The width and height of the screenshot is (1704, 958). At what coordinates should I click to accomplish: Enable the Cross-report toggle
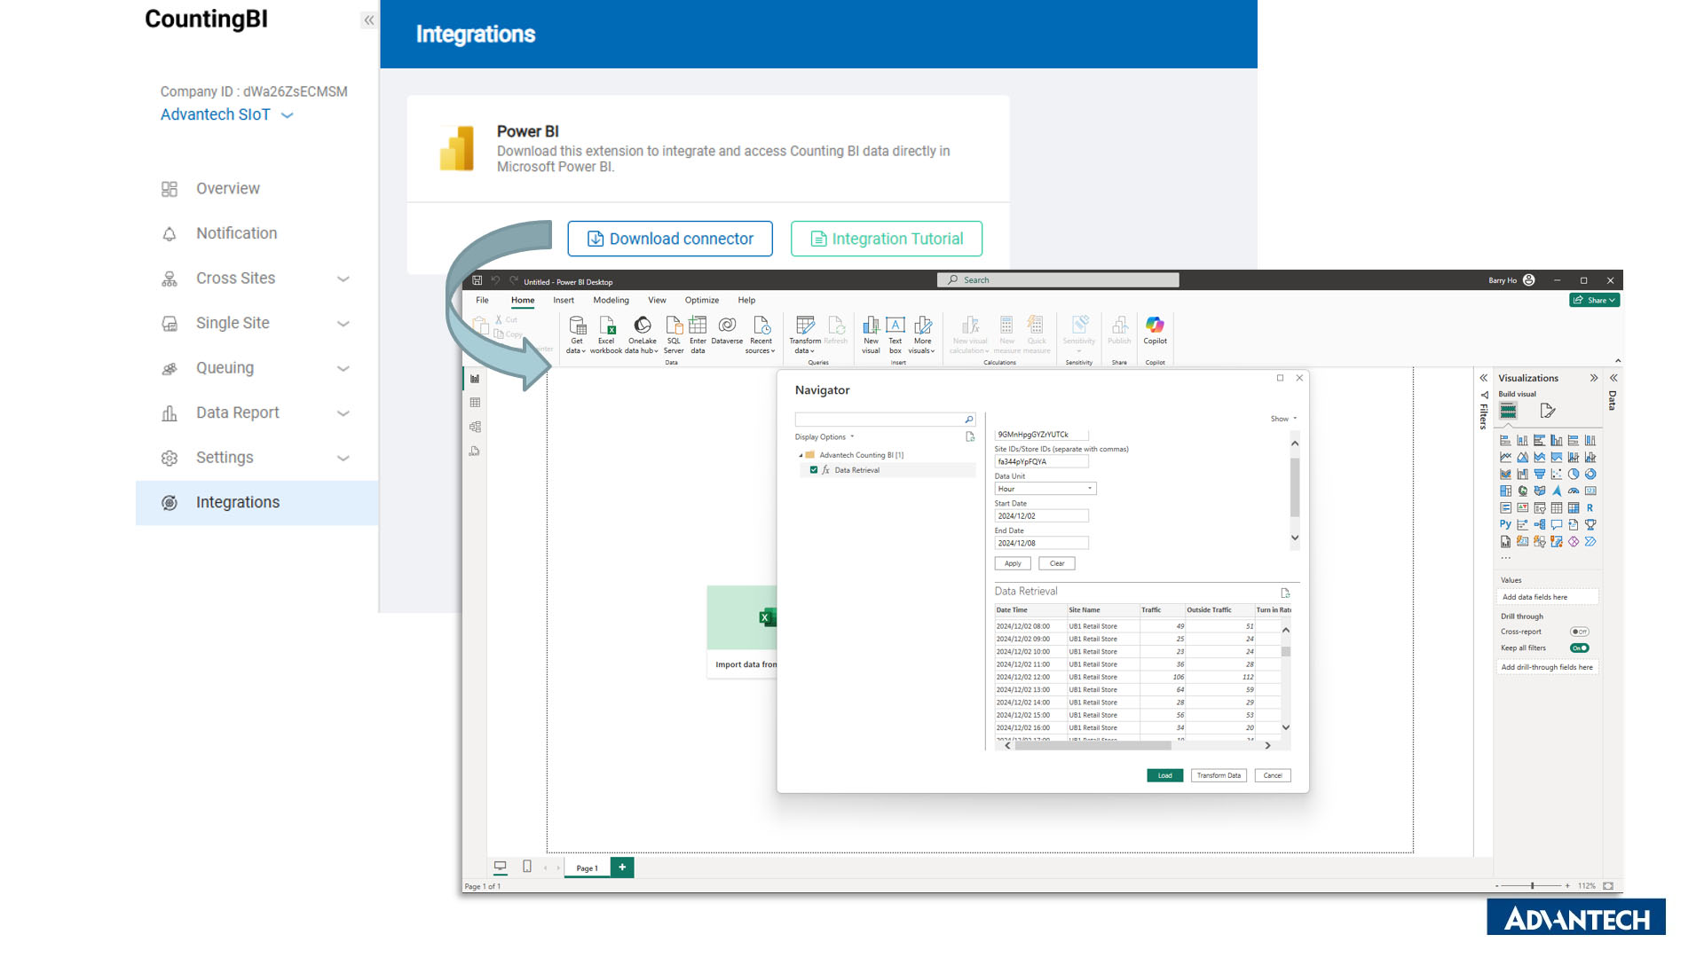point(1579,631)
